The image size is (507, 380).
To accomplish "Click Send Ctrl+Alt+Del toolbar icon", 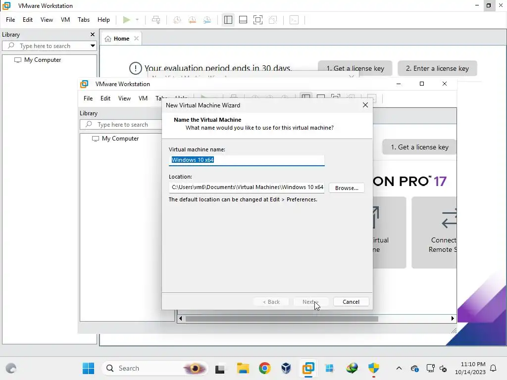I will coord(156,20).
